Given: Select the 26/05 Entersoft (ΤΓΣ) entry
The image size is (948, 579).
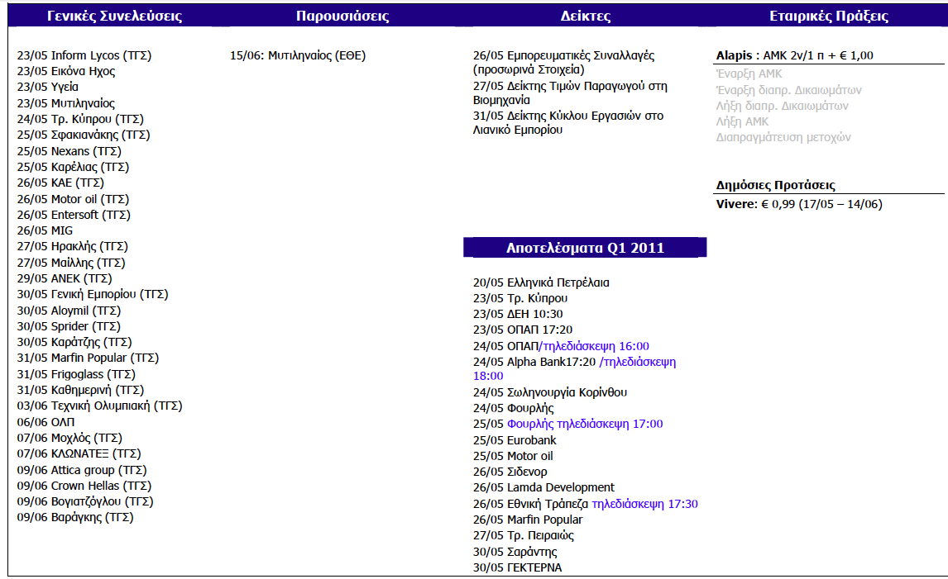Looking at the screenshot, I should pyautogui.click(x=74, y=214).
